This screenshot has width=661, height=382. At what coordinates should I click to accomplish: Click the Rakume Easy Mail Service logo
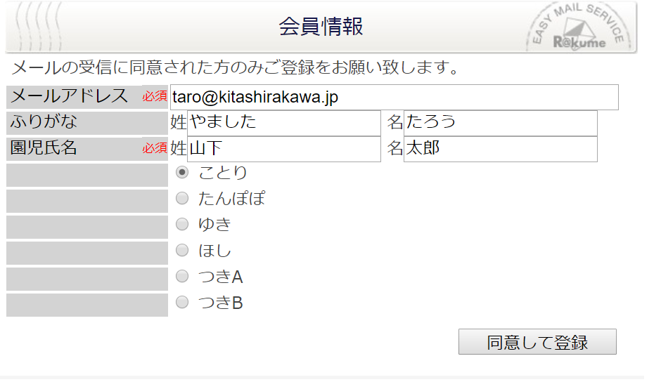tap(579, 27)
